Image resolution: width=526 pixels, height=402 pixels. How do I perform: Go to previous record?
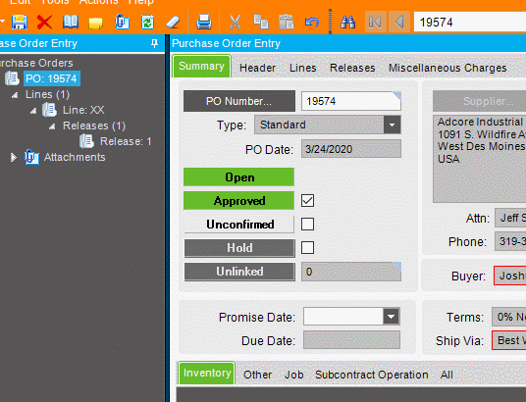pyautogui.click(x=399, y=23)
